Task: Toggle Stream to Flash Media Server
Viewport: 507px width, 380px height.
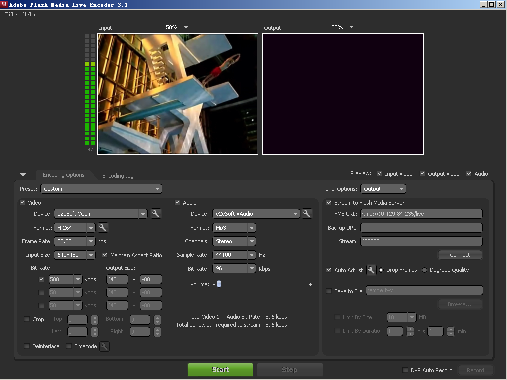Action: coord(329,203)
